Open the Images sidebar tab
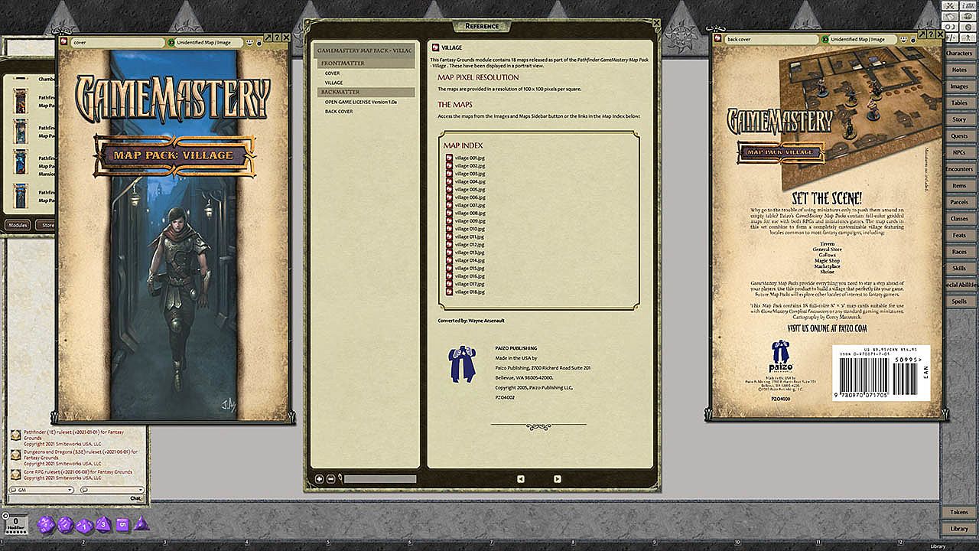 point(959,86)
